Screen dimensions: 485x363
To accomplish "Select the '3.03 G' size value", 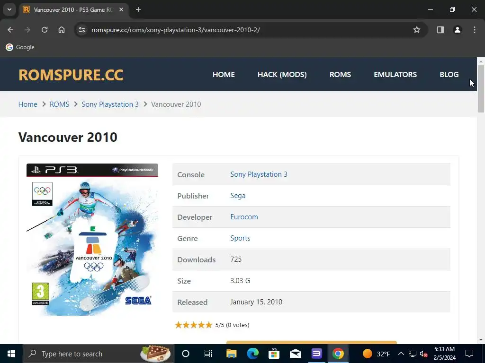I will pyautogui.click(x=240, y=281).
